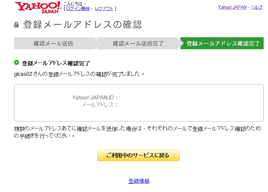Select the 確認メール送信 step
The width and height of the screenshot is (268, 192).
53,43
